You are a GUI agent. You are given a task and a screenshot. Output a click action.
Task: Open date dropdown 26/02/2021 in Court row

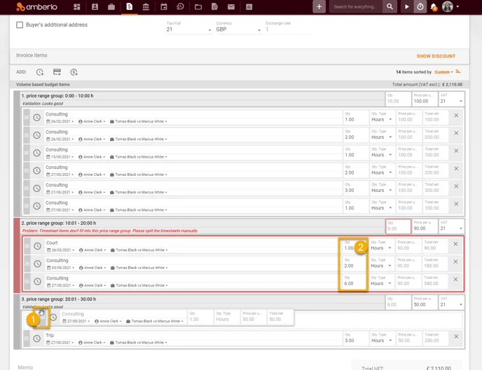tap(61, 250)
